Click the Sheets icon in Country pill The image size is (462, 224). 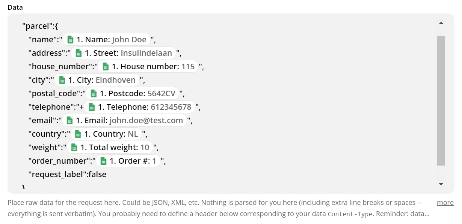(78, 134)
